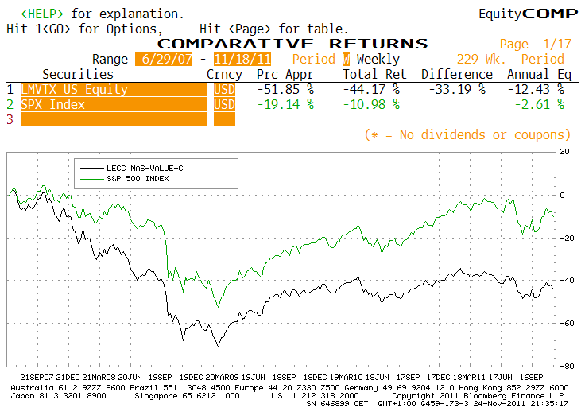Click the -19.14 % SPX price appreciation
The height and width of the screenshot is (419, 585).
285,104
